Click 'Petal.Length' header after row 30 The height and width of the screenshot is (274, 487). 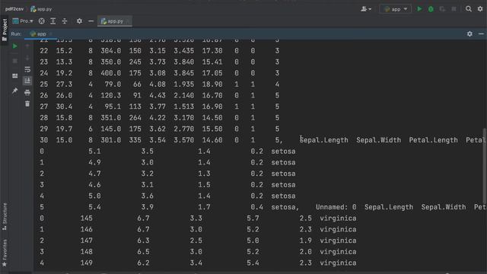point(433,140)
